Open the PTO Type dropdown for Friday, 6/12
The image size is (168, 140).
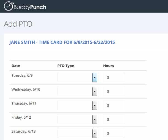click(x=77, y=119)
